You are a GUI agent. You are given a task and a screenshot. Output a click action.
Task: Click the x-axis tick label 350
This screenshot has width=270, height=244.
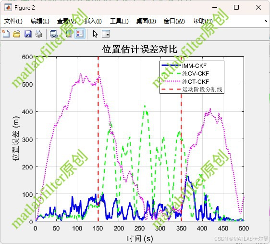pos(181,228)
